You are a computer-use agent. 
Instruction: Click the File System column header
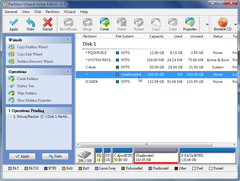(x=129, y=36)
